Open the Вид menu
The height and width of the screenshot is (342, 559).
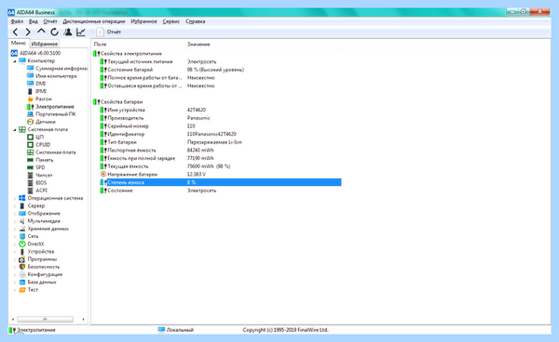pos(34,21)
